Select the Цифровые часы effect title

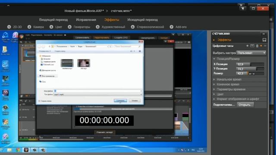[x=223, y=46]
